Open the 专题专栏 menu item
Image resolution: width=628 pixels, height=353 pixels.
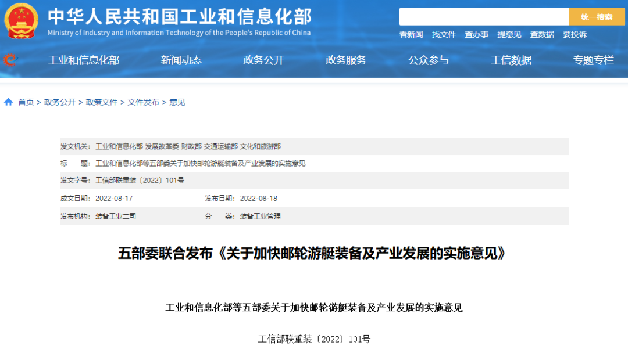click(594, 60)
